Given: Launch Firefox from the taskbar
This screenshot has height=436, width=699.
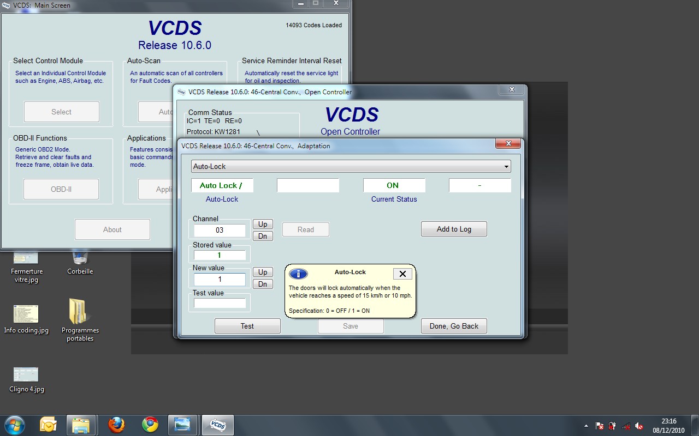Looking at the screenshot, I should click(x=116, y=425).
